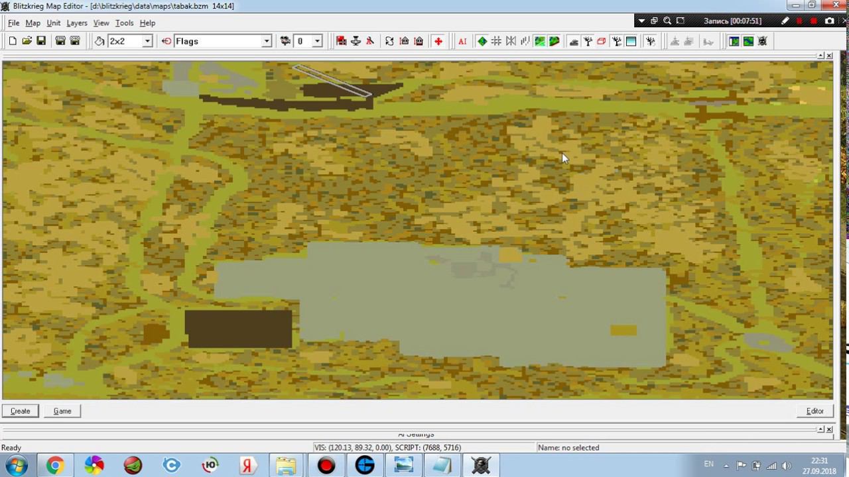Screen dimensions: 849x477
Task: Open the Tools menu
Action: point(124,23)
